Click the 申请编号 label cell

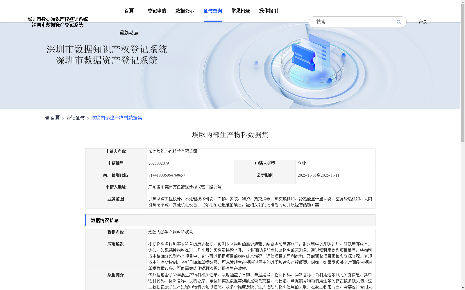pyautogui.click(x=116, y=166)
